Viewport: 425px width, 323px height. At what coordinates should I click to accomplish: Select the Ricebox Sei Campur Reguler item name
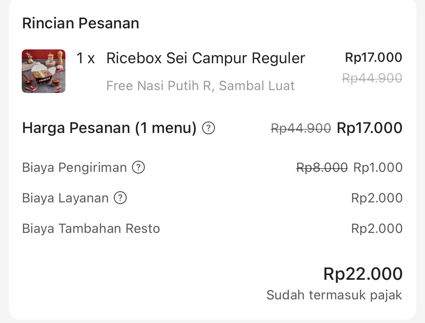tap(206, 58)
